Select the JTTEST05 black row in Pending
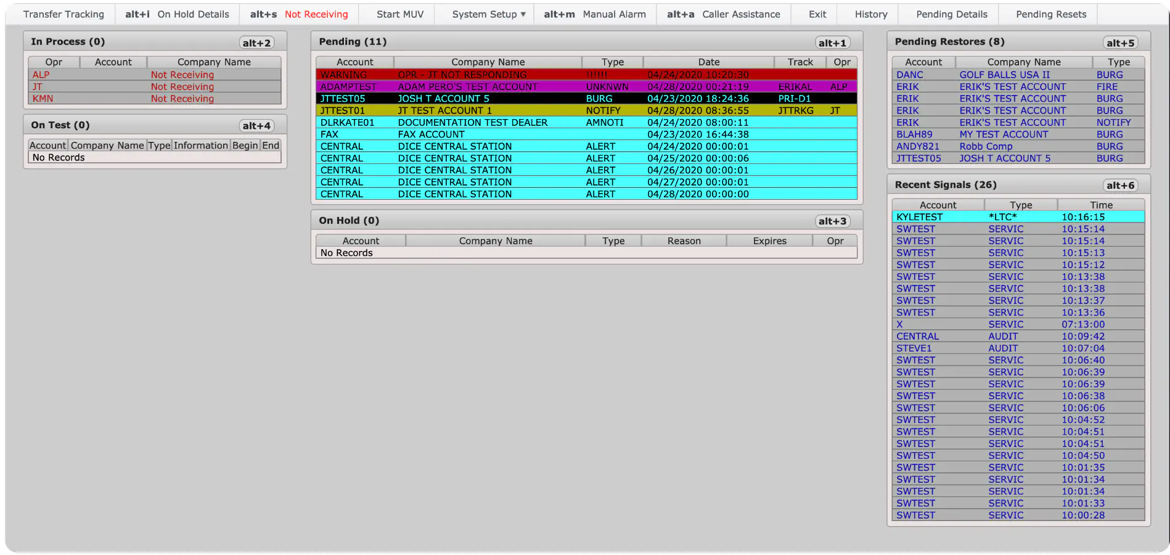This screenshot has width=1170, height=555. 586,99
